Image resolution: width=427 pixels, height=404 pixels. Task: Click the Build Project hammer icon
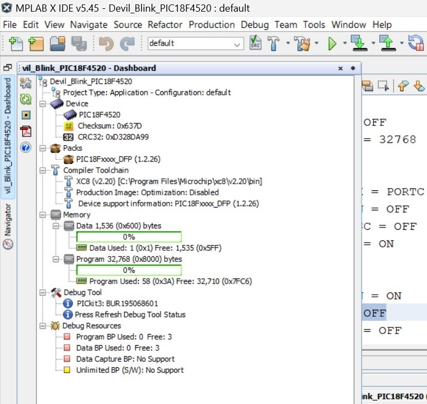[273, 43]
